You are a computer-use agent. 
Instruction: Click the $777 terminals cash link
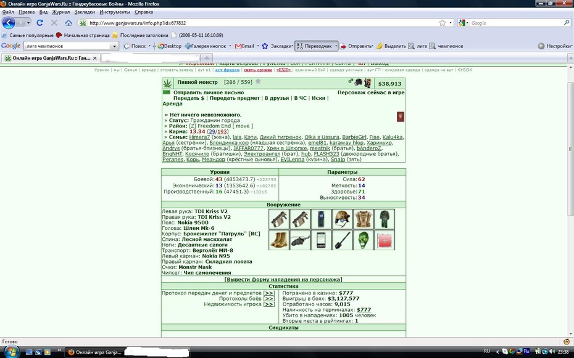[364, 310]
